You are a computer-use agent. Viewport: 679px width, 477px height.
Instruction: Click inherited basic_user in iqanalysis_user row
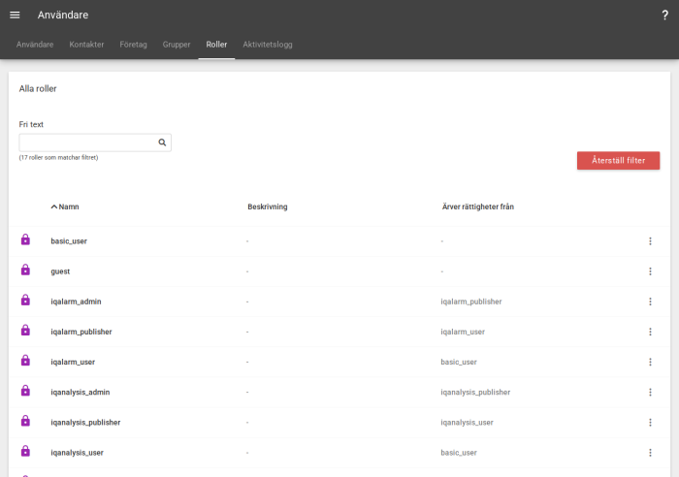459,453
